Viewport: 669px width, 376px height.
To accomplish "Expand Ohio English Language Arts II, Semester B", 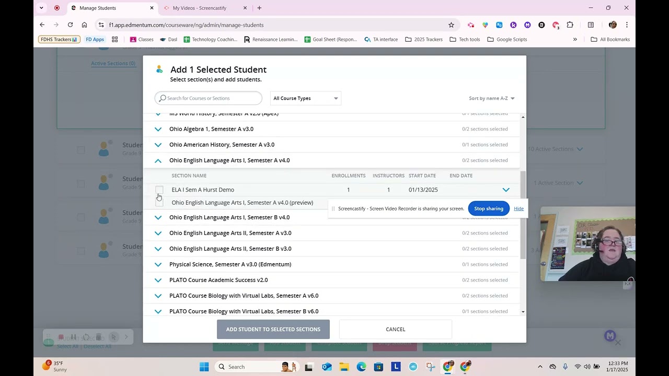I will (158, 249).
